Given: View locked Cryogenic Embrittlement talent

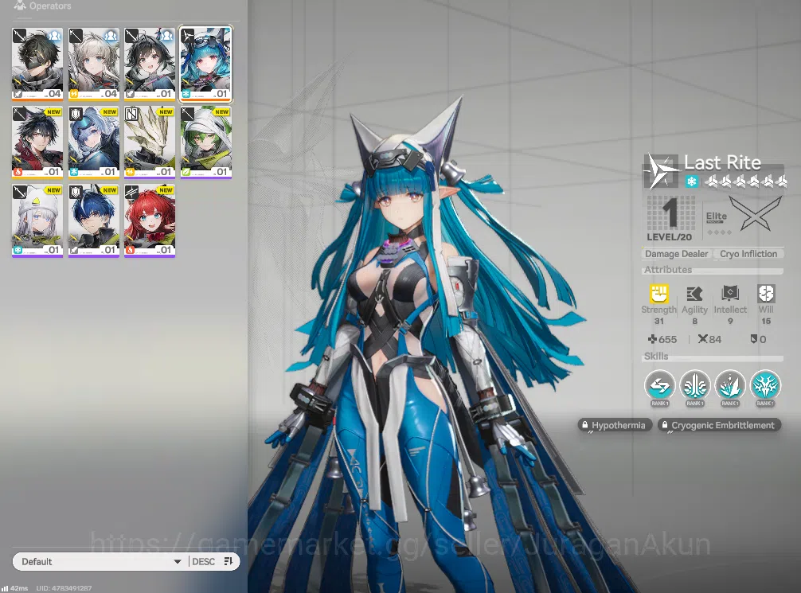Looking at the screenshot, I should (x=719, y=425).
